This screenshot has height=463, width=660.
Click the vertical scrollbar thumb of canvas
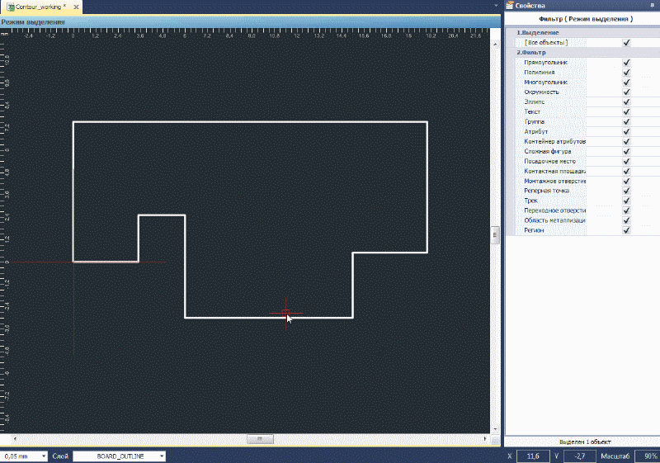(495, 235)
